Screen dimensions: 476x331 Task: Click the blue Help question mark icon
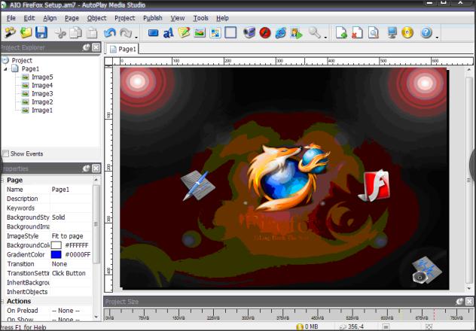(x=426, y=32)
